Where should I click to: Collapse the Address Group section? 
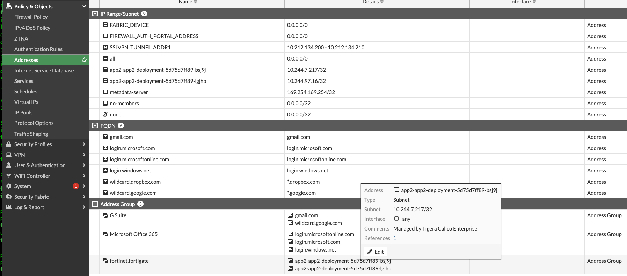(95, 204)
